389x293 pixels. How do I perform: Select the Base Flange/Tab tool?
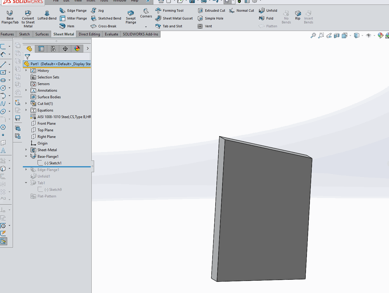10,18
